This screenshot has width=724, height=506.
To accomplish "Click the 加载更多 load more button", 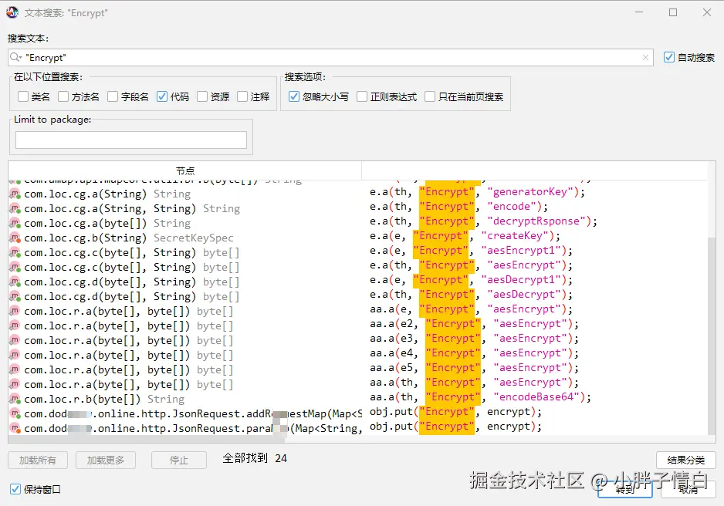I will point(106,460).
